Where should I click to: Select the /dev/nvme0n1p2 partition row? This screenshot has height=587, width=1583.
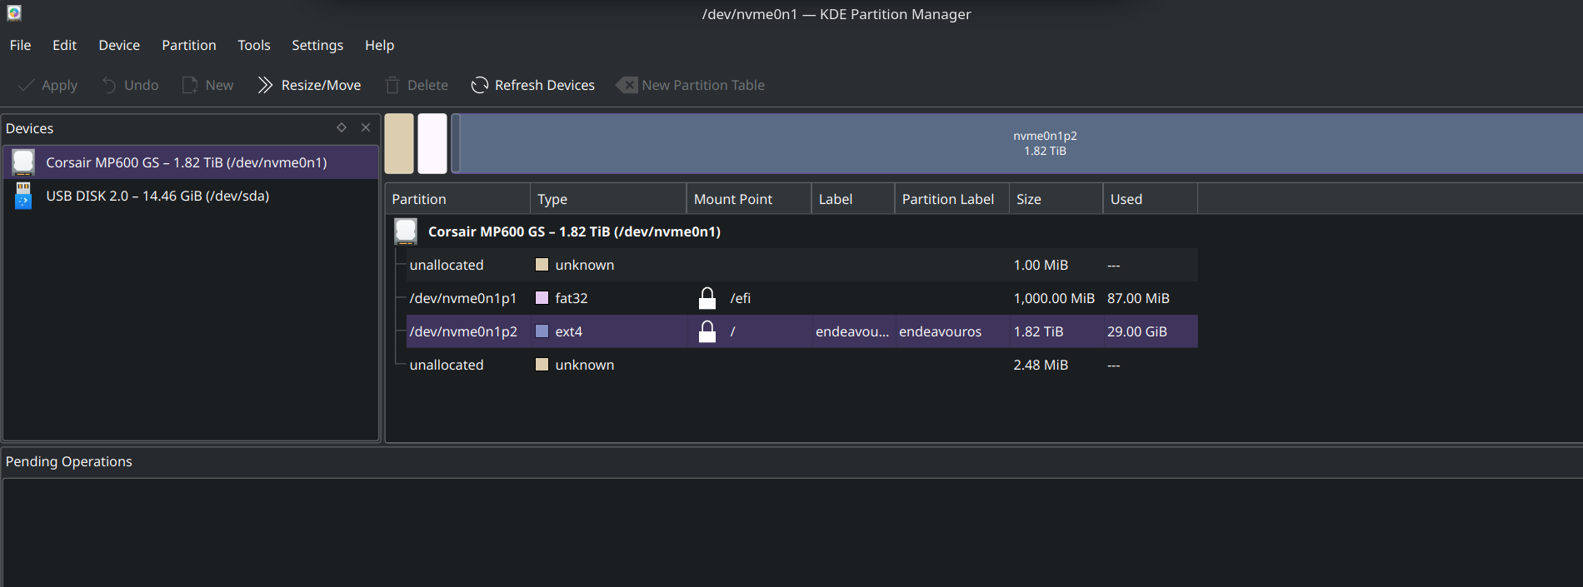[801, 331]
